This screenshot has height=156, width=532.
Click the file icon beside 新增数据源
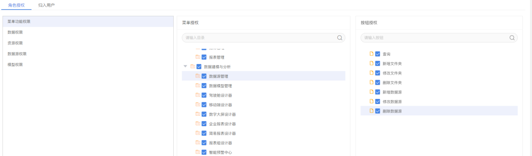tap(371, 92)
